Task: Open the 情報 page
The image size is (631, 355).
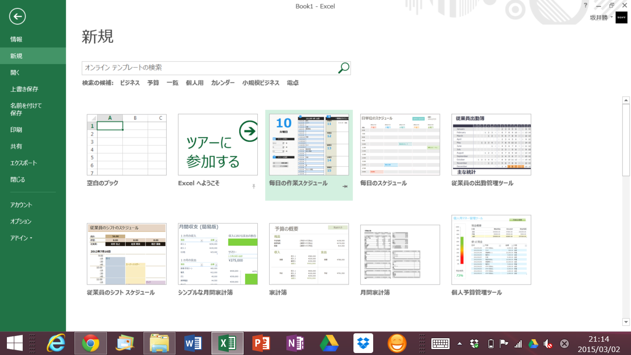Action: pos(33,39)
